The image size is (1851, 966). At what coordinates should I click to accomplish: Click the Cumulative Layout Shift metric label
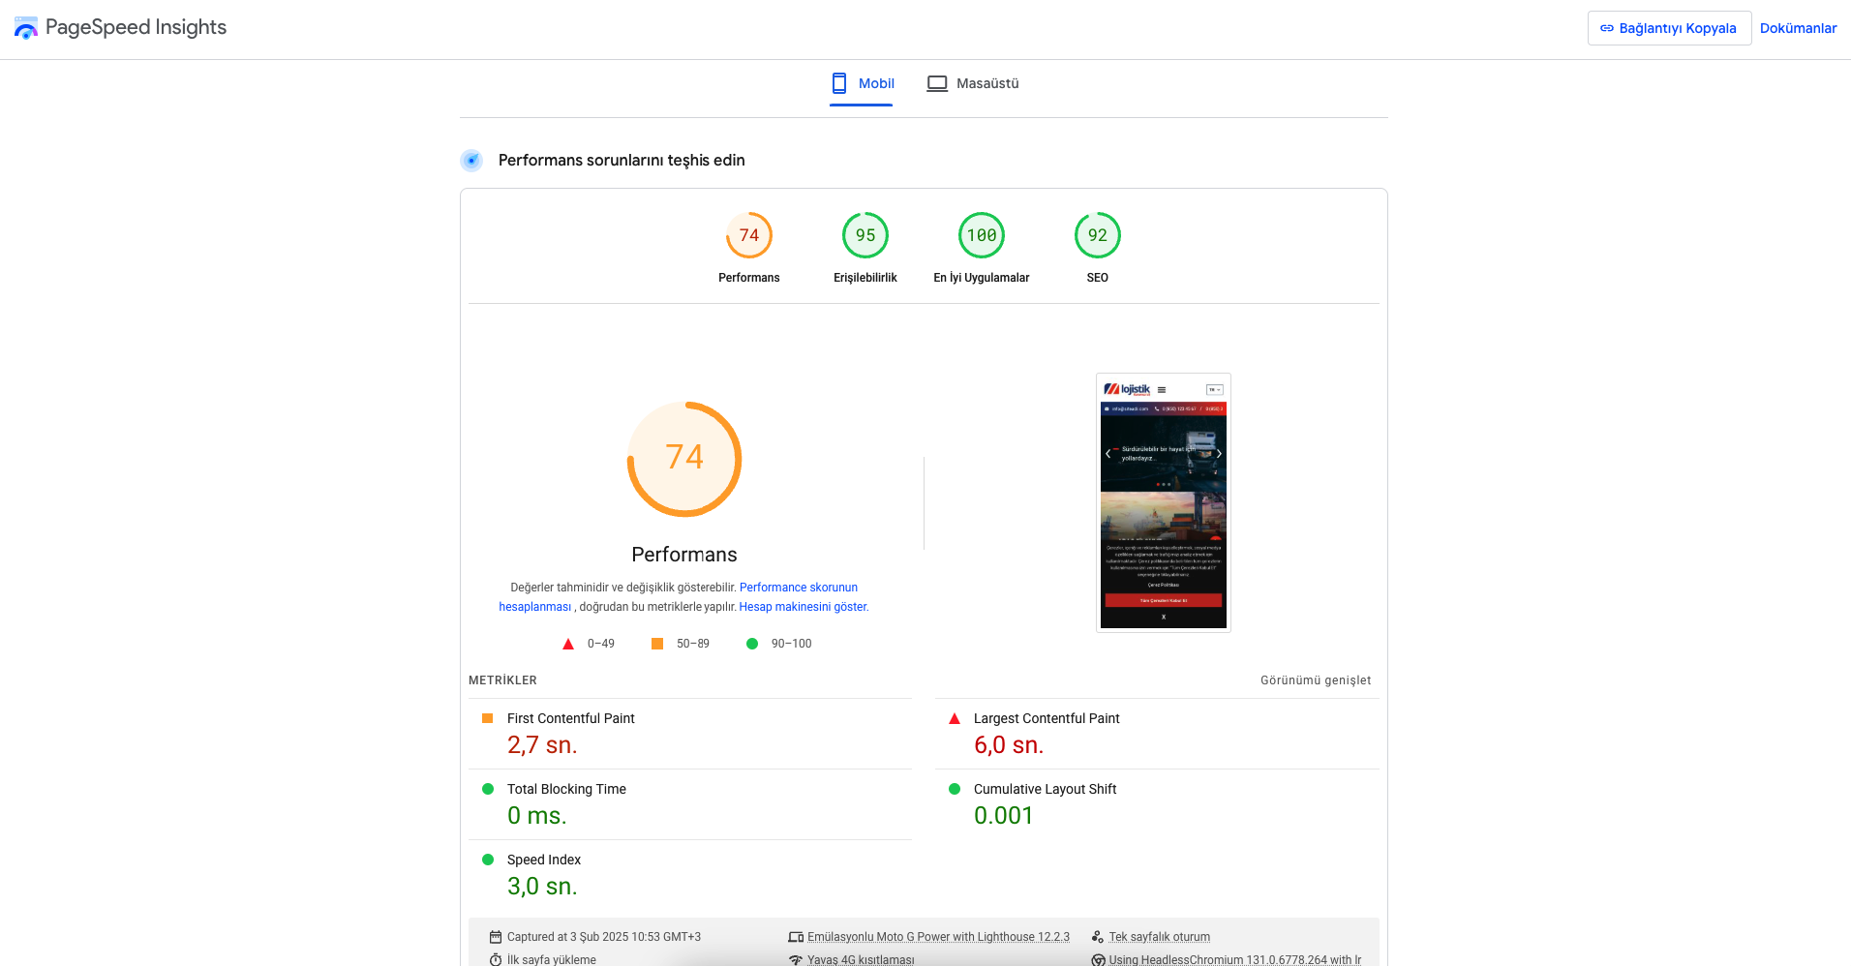point(1046,789)
